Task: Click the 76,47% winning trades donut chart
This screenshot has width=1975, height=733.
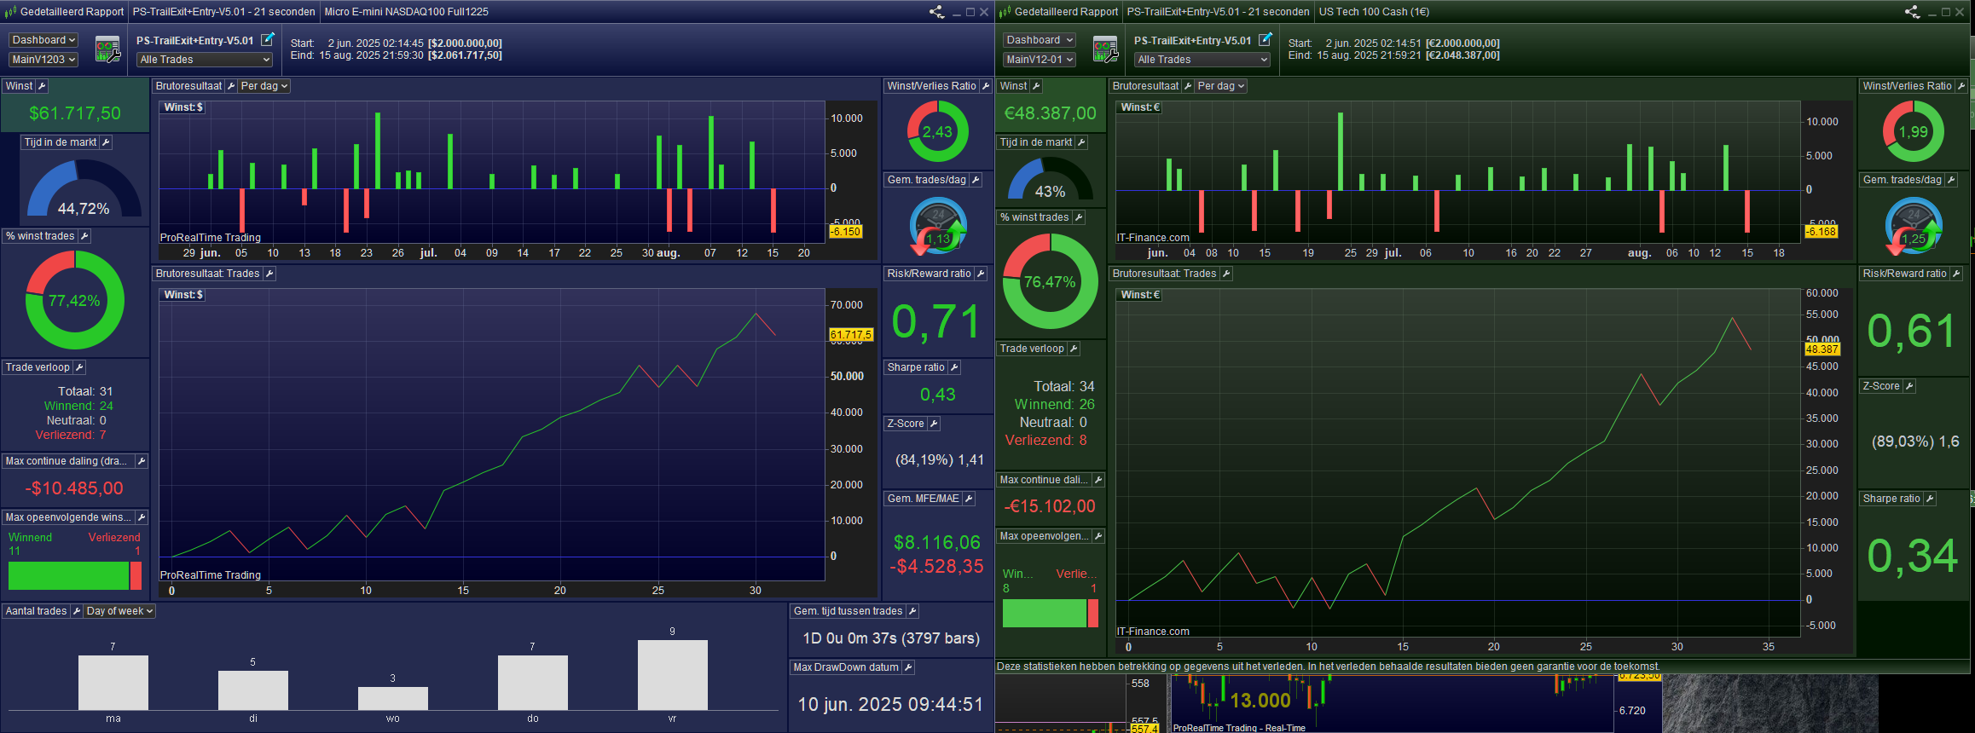Action: pos(1051,281)
